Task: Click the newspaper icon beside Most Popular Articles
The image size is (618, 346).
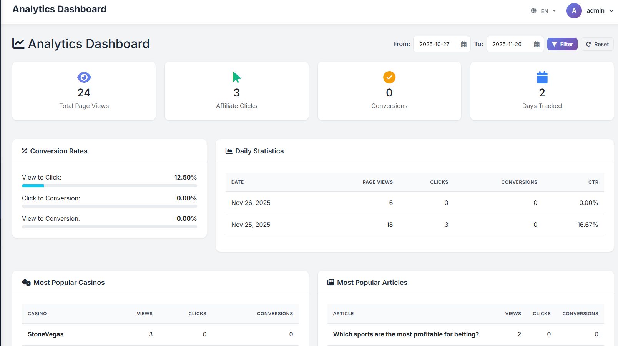Action: pyautogui.click(x=331, y=283)
